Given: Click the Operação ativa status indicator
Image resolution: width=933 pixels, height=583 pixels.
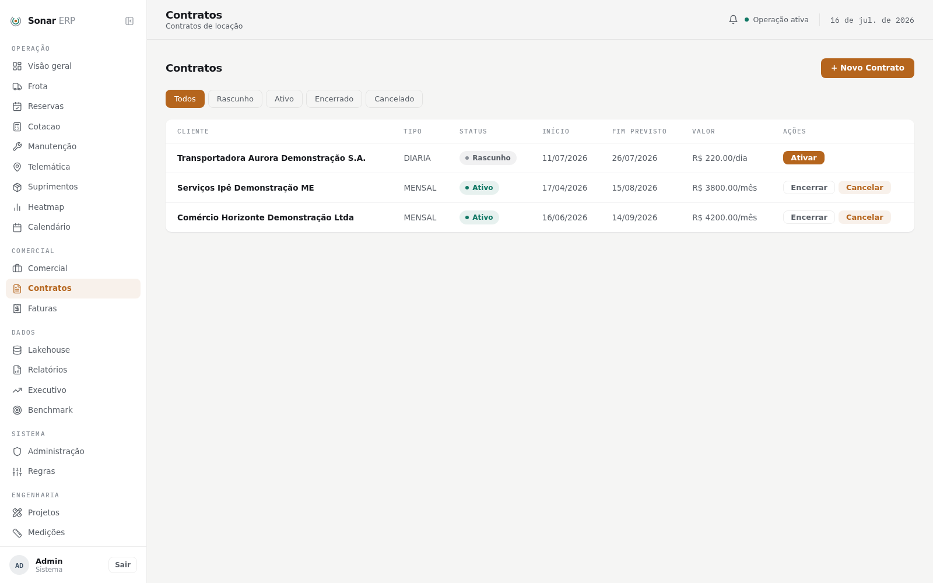Looking at the screenshot, I should (x=776, y=20).
